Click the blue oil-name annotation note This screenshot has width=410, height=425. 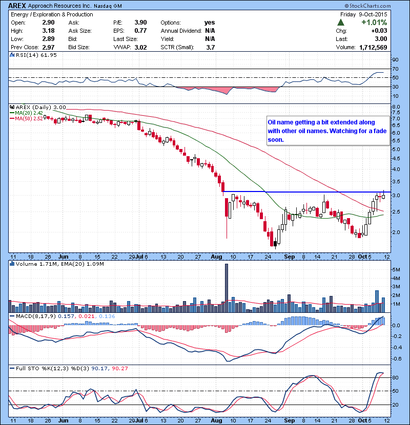tap(328, 131)
